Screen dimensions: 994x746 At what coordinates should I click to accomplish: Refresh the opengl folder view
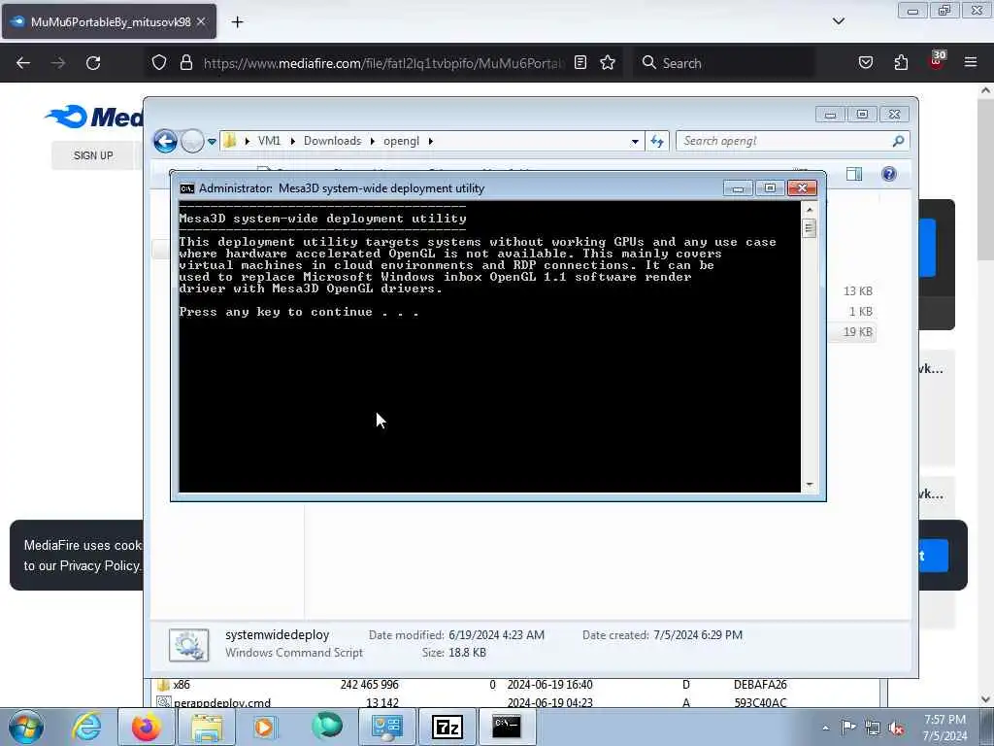click(x=657, y=142)
